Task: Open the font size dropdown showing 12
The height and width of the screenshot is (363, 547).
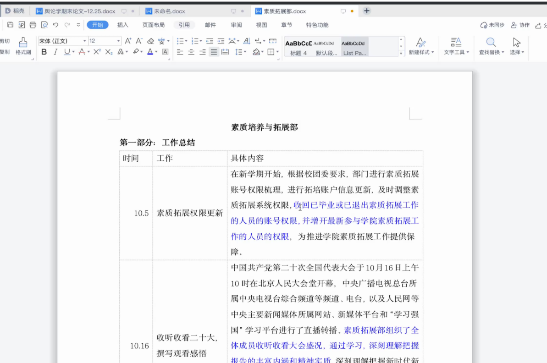Action: [118, 41]
